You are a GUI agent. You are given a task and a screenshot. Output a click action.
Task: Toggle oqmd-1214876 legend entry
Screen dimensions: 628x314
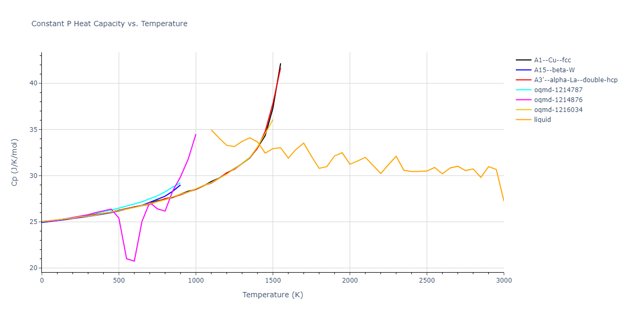tap(558, 100)
